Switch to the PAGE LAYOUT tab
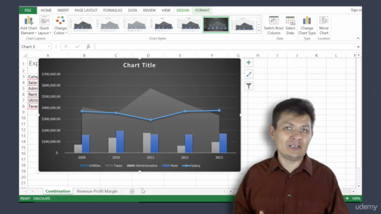381x214 pixels. coord(86,10)
